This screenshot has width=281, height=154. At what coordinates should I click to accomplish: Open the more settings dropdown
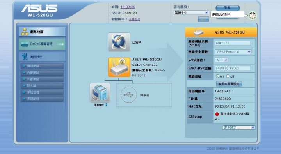239,127
